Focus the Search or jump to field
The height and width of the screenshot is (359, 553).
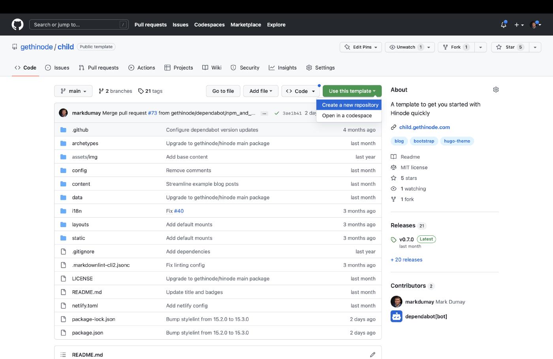pos(79,24)
